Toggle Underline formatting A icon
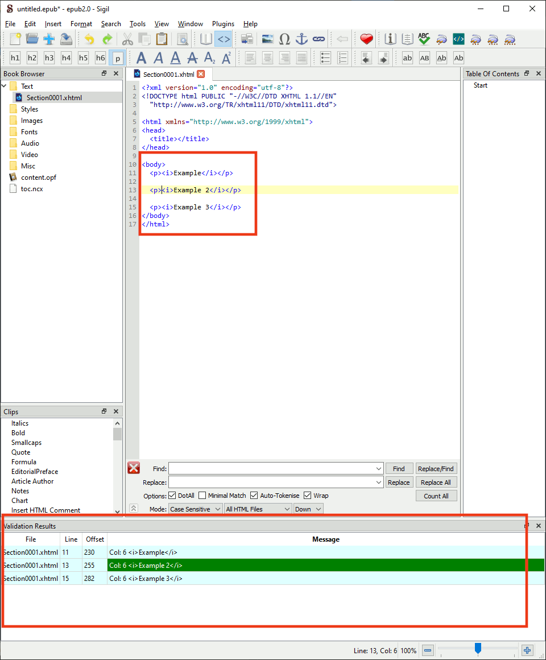The height and width of the screenshot is (660, 546). [x=175, y=57]
